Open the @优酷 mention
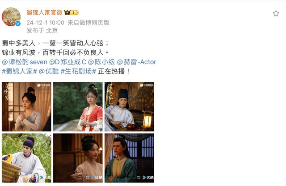286x186 pixels. tap(49, 71)
